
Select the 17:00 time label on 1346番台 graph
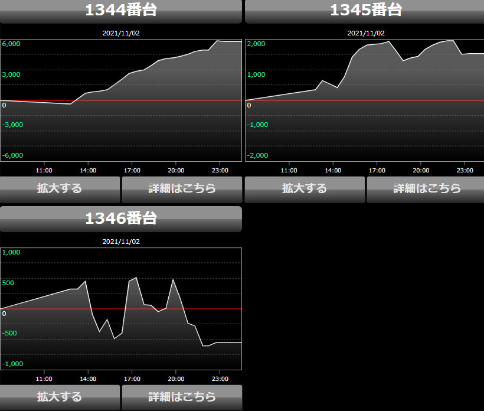pyautogui.click(x=132, y=379)
